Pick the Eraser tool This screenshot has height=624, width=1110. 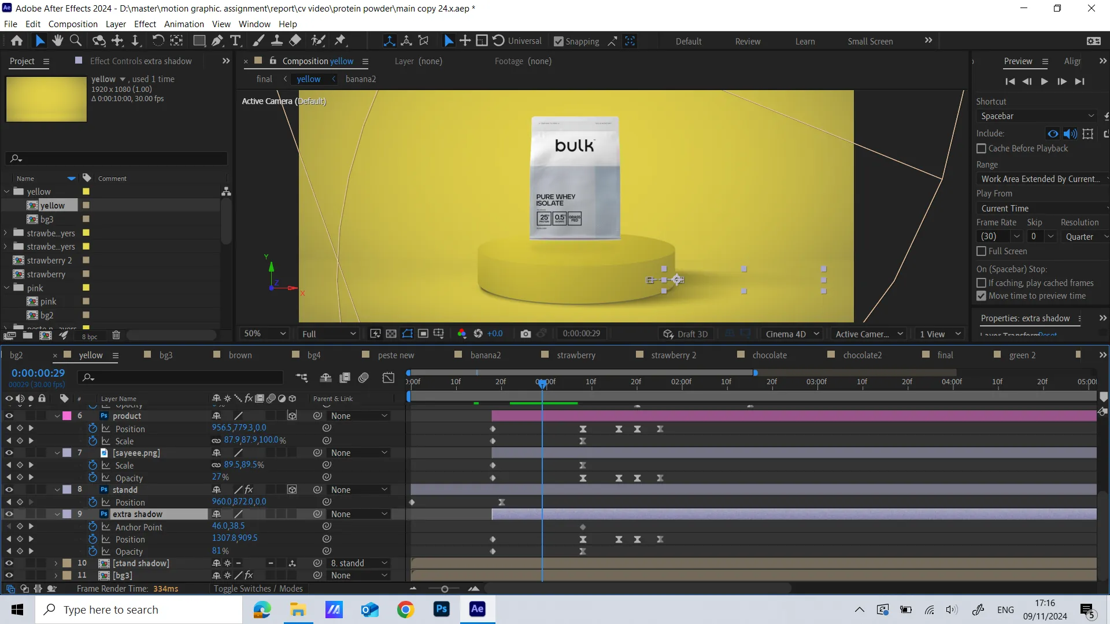[x=295, y=40]
